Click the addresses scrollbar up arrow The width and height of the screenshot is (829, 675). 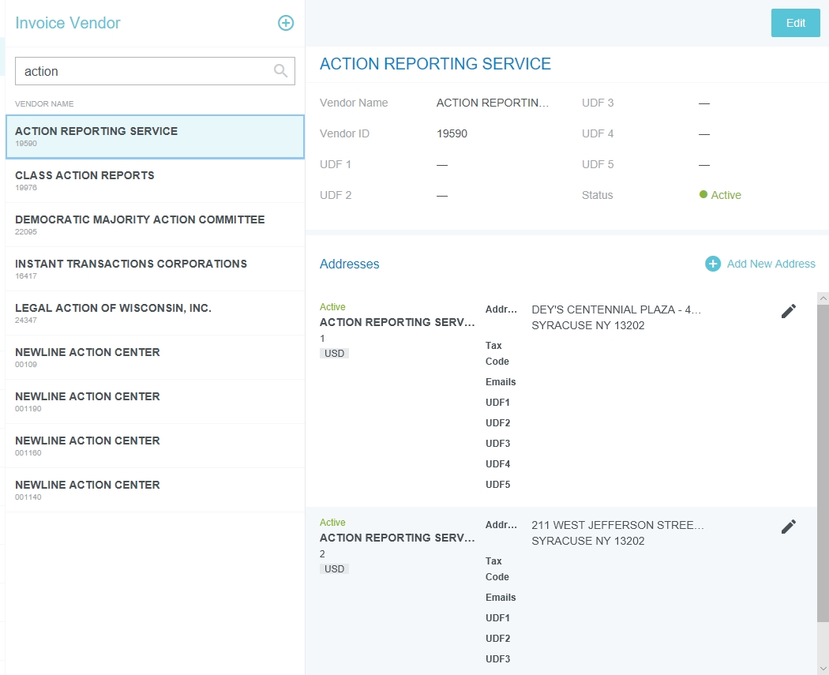coord(823,298)
